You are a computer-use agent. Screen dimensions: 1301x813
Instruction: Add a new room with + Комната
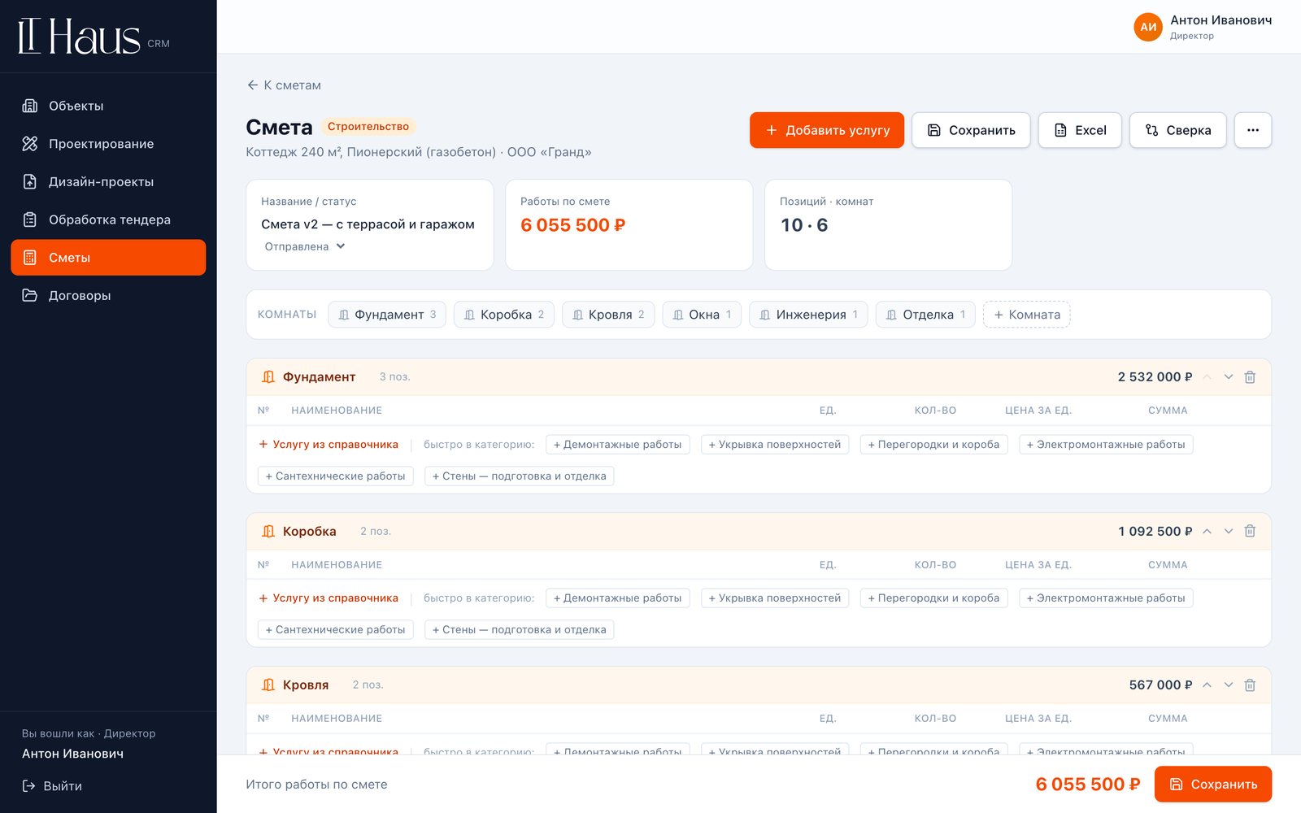click(1027, 315)
